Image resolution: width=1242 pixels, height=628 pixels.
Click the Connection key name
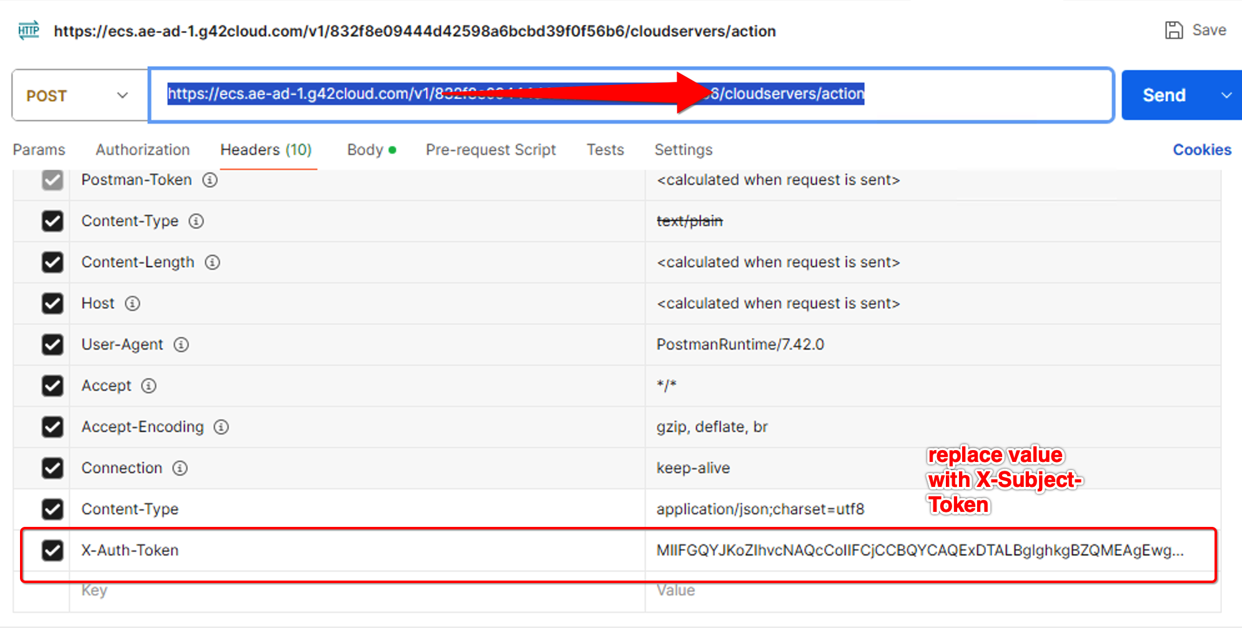[122, 468]
